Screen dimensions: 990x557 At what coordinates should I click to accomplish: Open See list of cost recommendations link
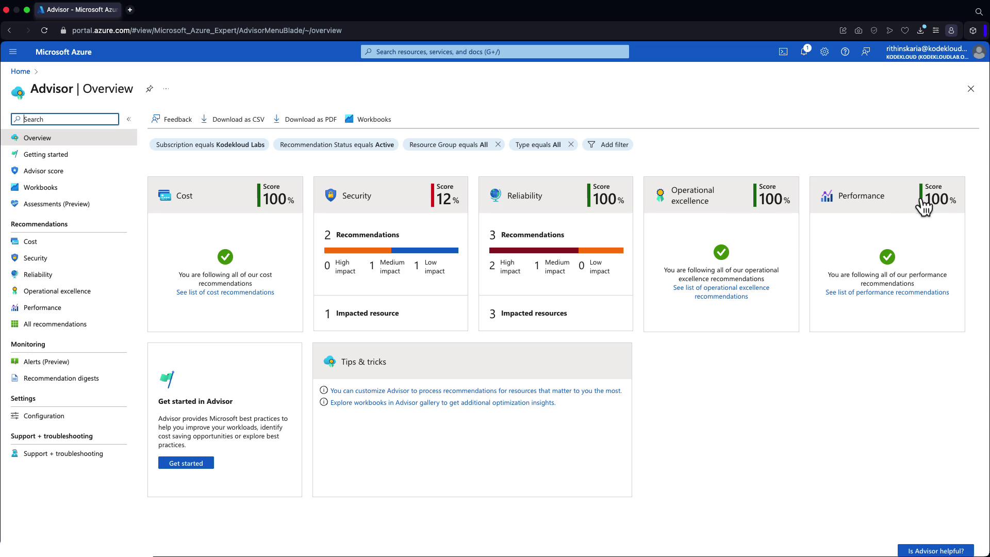point(225,292)
